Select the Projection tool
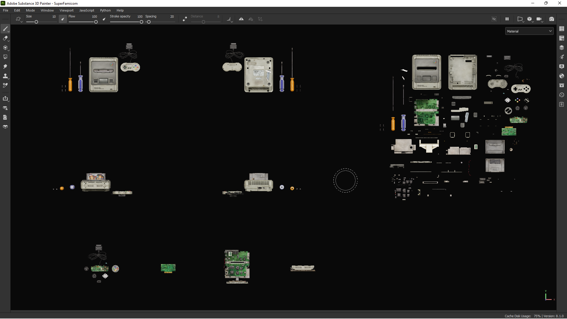Image resolution: width=567 pixels, height=319 pixels. 6,48
